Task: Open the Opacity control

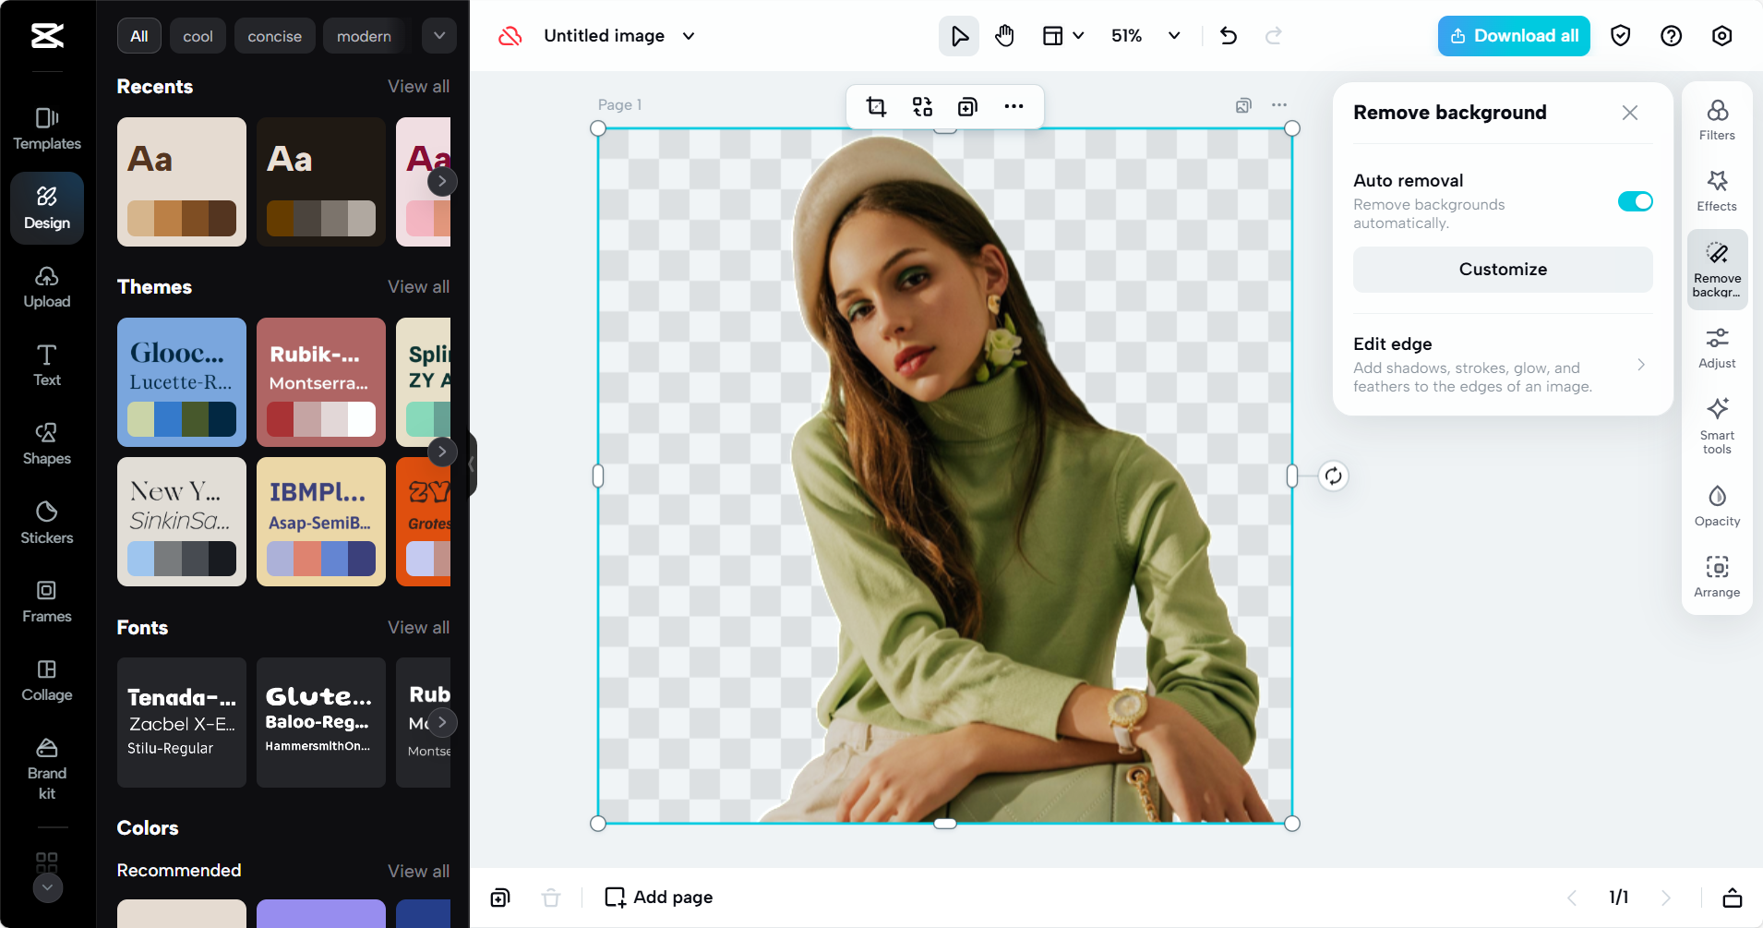Action: 1716,505
